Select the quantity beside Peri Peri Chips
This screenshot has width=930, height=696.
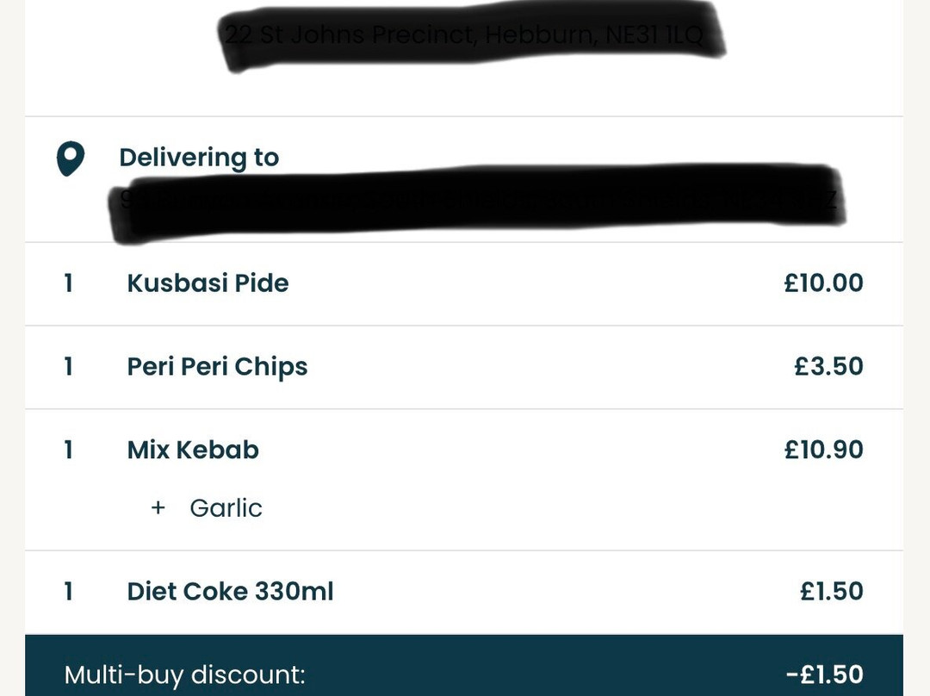pos(69,367)
